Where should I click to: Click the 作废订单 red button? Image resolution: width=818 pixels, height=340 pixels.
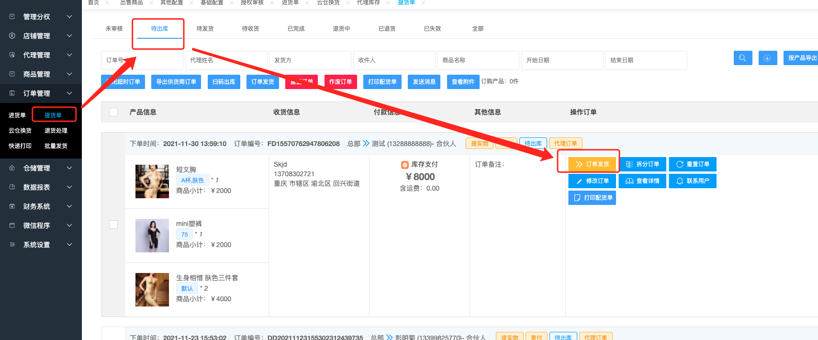coord(340,82)
